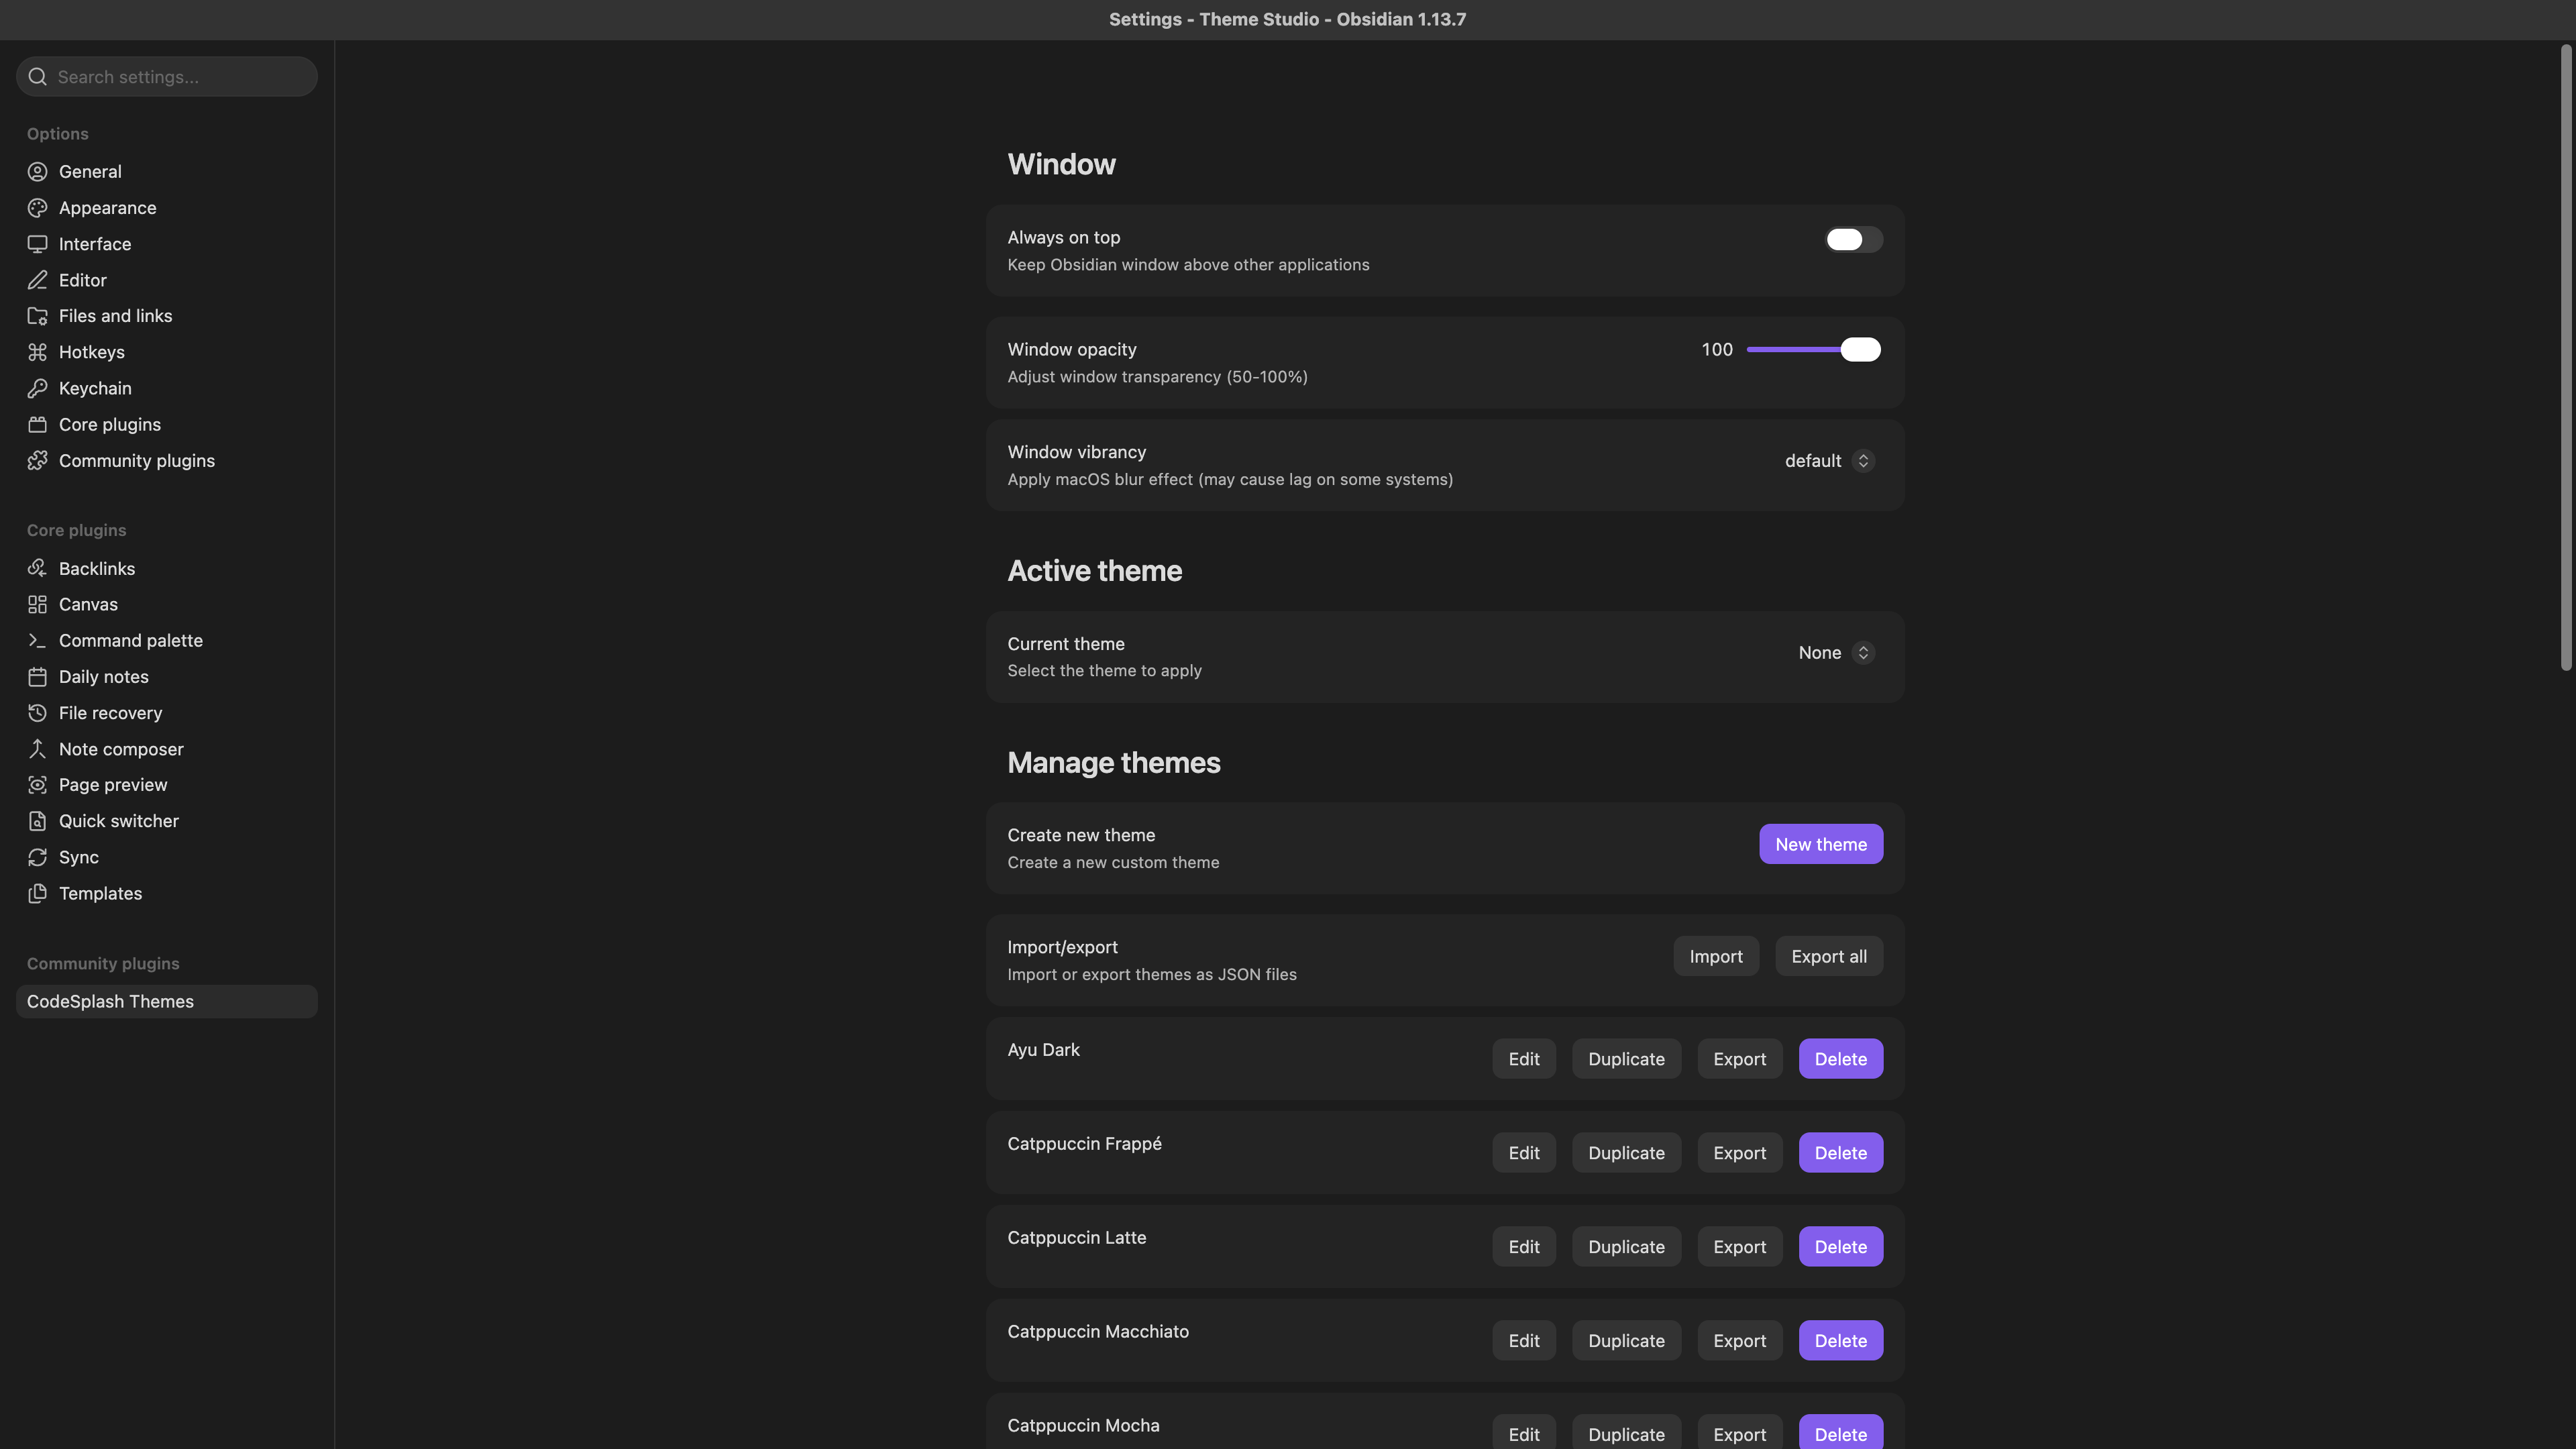Click the Hotkeys command-key icon
Image resolution: width=2576 pixels, height=1449 pixels.
37,352
